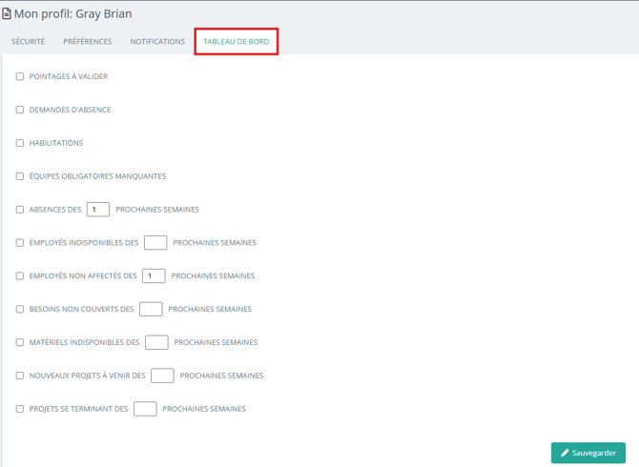Click the Projets se terminant weeks field
This screenshot has width=639, height=467.
(x=145, y=409)
